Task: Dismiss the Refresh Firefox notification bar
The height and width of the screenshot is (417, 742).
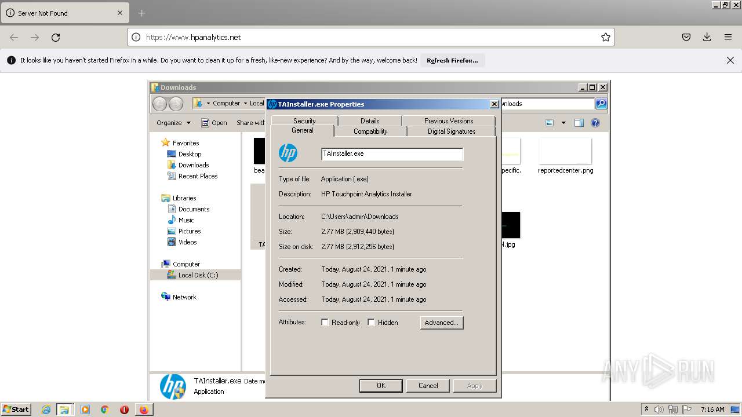Action: [x=730, y=60]
